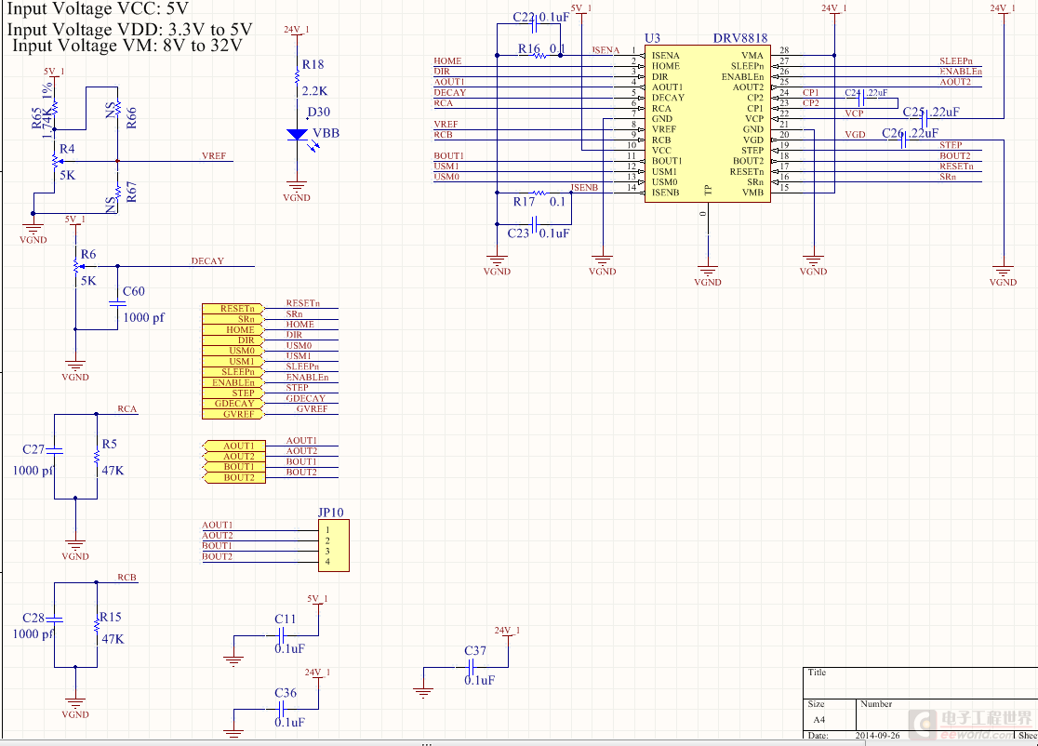Select the note 'Input Voltage VCC: 5V'

point(98,8)
